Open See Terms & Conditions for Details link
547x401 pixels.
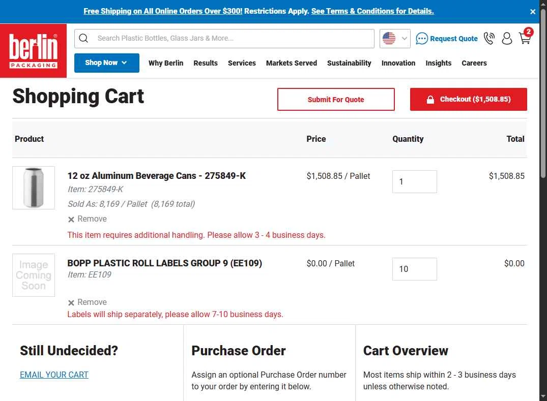click(x=372, y=11)
